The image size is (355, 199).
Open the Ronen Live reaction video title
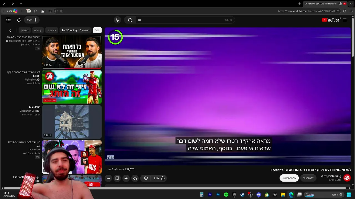24,144
